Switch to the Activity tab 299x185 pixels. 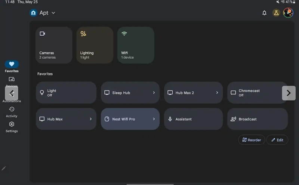coord(12,112)
